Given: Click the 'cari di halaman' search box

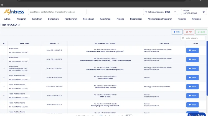Looking at the screenshot, I should (193, 38).
